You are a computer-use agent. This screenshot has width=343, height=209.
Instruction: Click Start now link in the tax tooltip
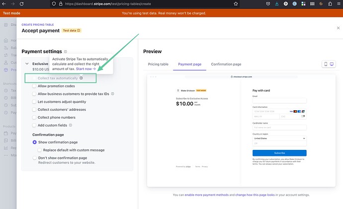coord(86,69)
